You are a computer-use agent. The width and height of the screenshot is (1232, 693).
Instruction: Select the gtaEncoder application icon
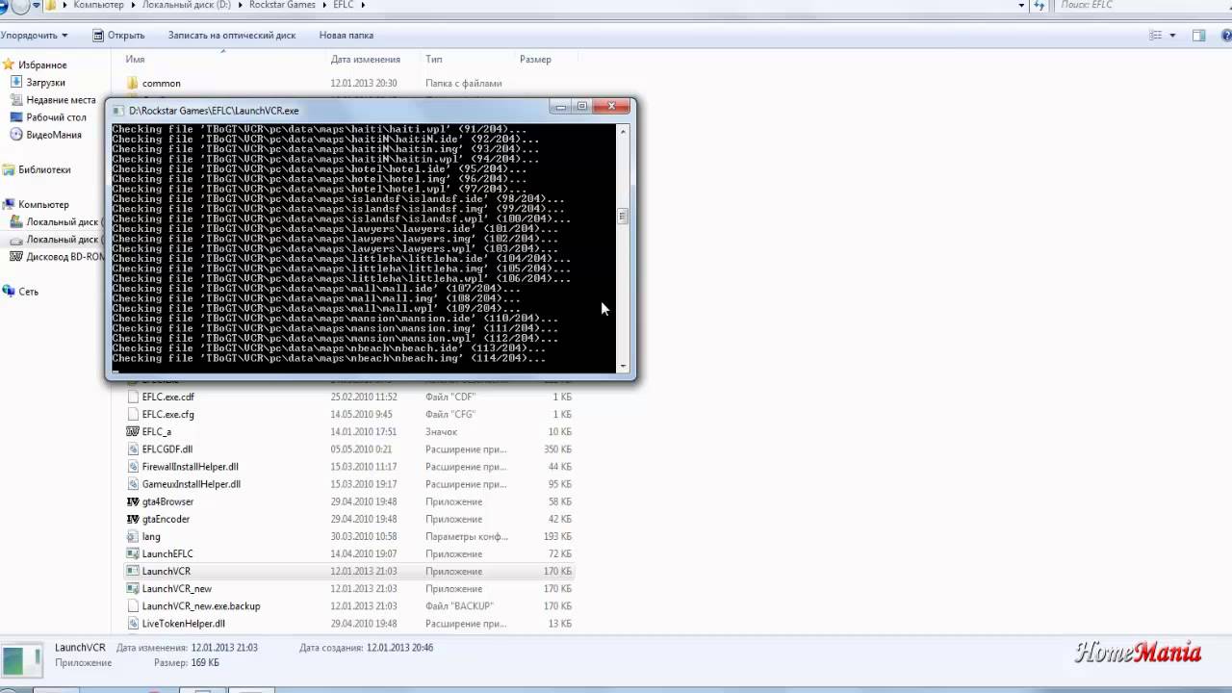click(133, 519)
